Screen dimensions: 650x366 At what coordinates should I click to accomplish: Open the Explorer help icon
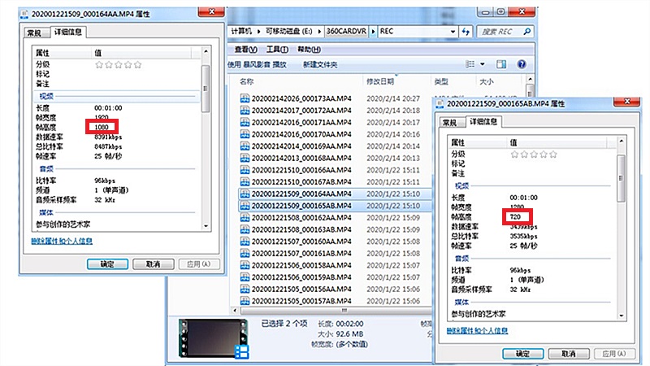coord(522,64)
